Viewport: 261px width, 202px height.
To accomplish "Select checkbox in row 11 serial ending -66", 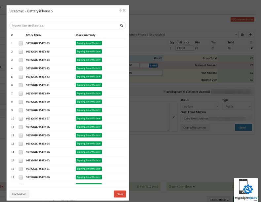I will coord(20,127).
